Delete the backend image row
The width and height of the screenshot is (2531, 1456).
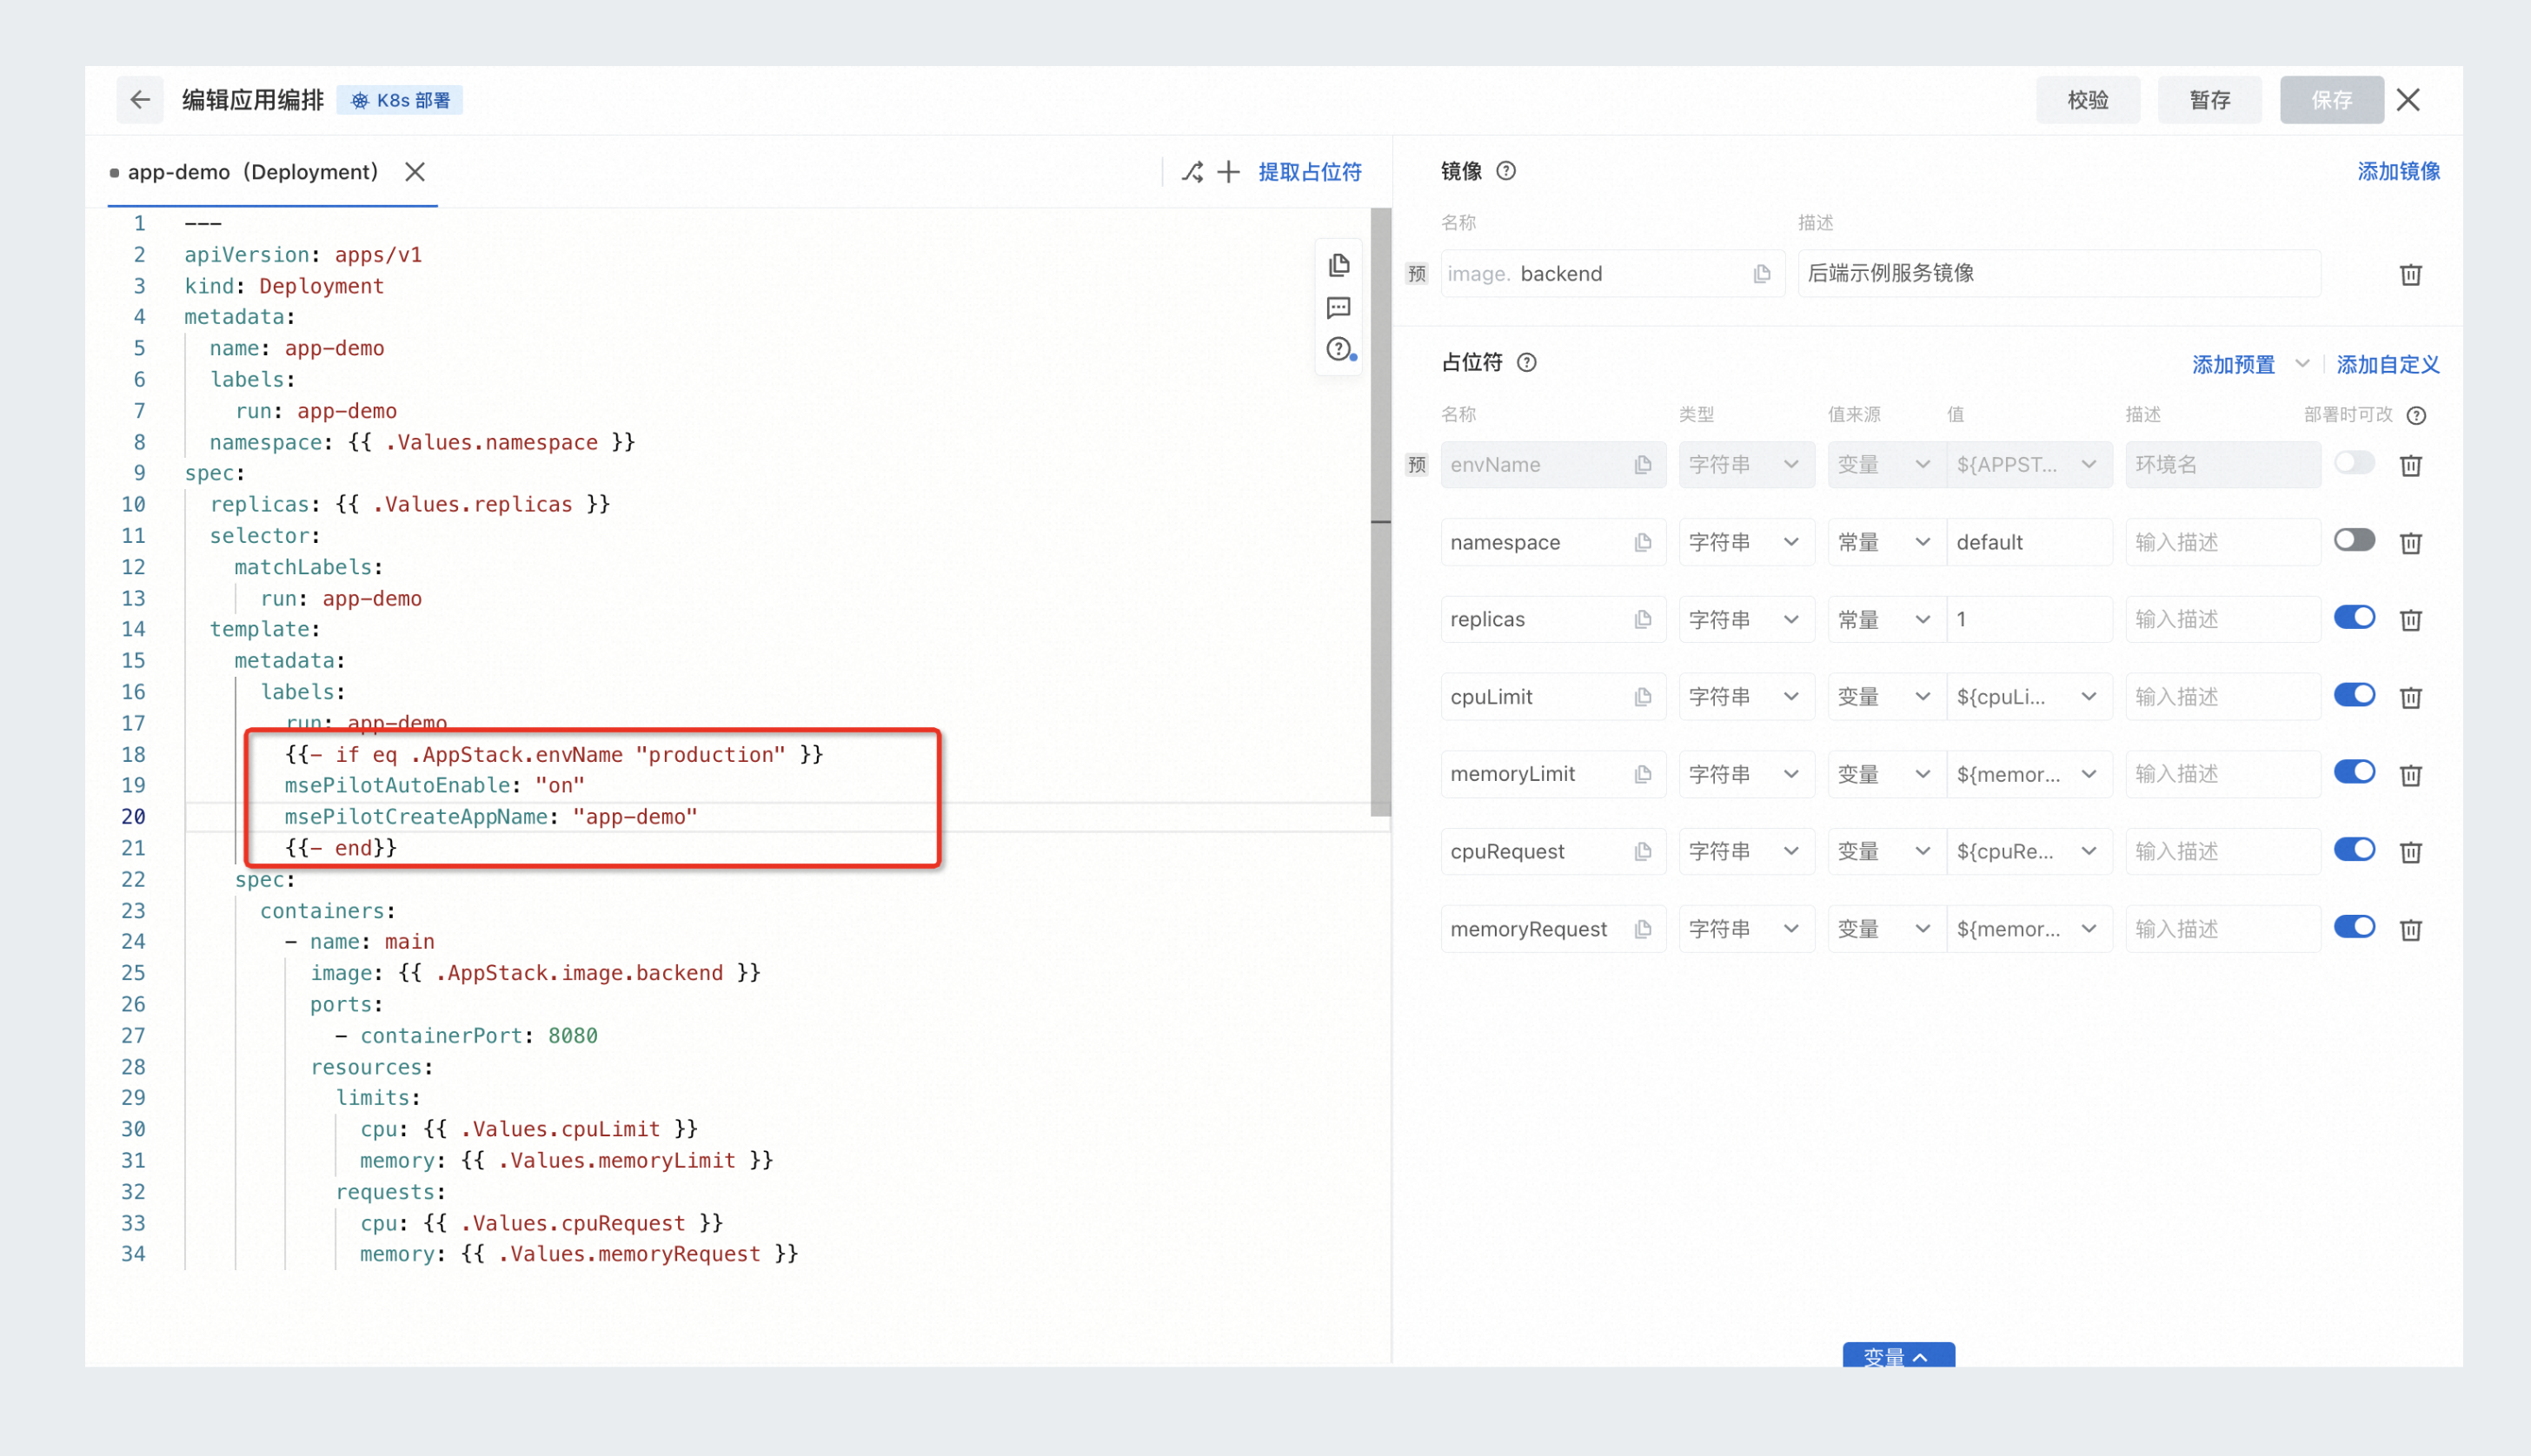pos(2411,274)
